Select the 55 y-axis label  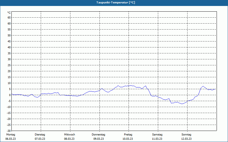(9, 30)
